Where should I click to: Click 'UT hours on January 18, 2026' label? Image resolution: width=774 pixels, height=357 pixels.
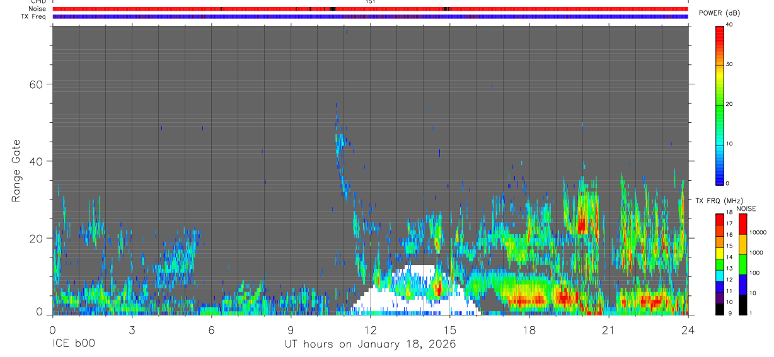(370, 344)
